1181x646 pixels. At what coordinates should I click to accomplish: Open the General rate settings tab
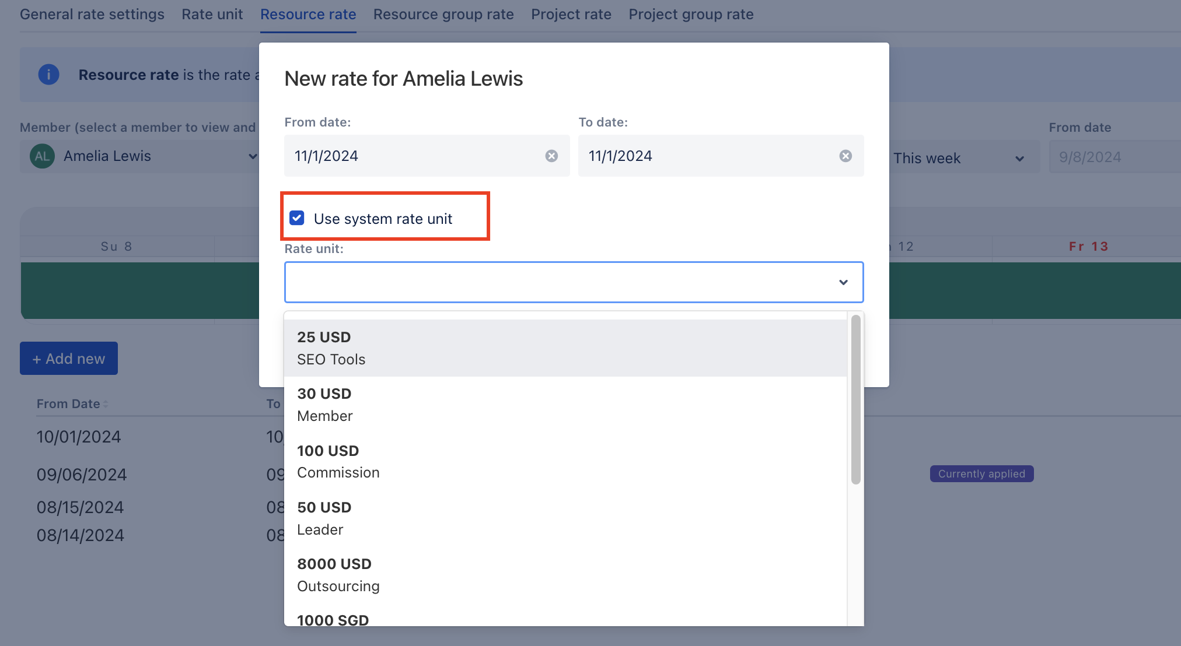92,15
